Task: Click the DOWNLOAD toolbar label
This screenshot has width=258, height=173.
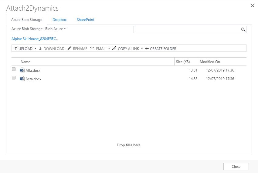Action: click(54, 49)
